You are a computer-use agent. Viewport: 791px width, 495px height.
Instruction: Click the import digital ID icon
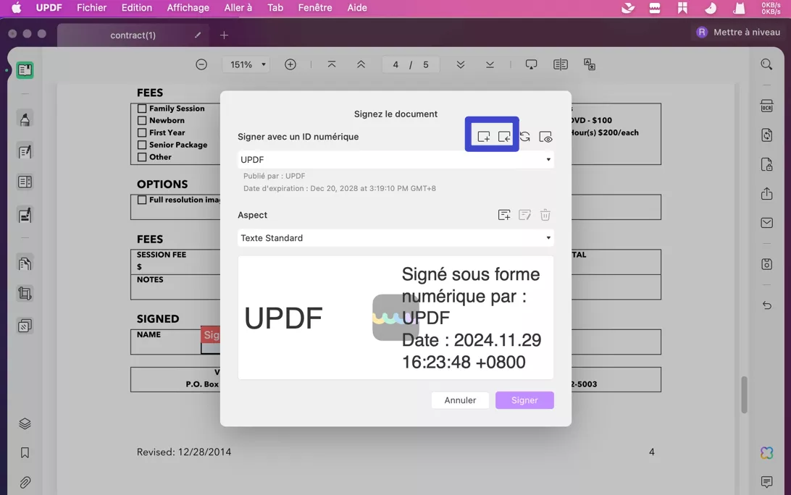504,137
